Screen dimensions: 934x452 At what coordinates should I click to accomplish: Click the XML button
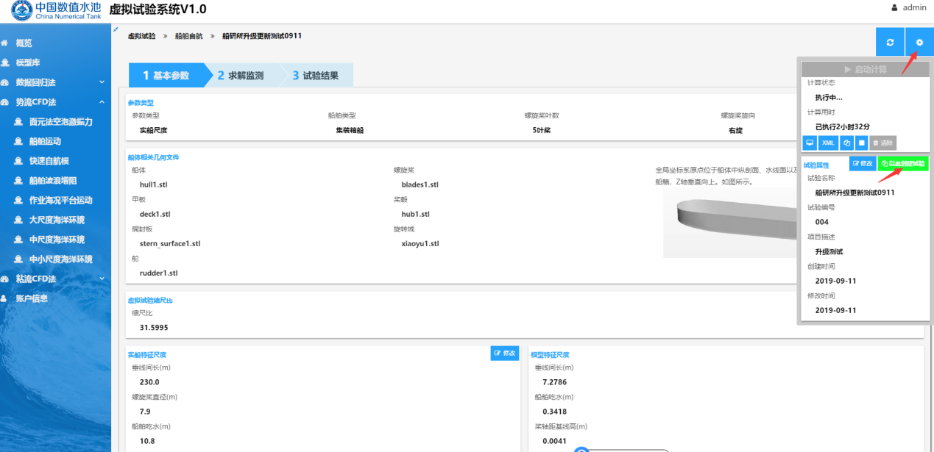(828, 143)
